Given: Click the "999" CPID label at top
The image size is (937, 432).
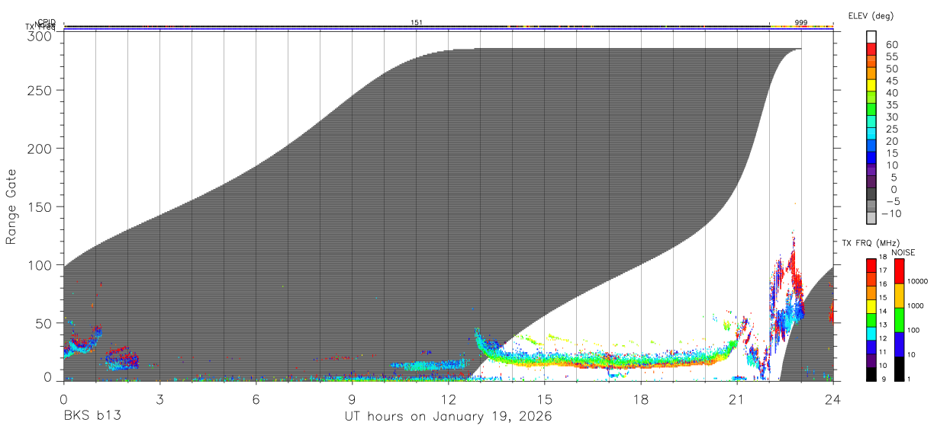Looking at the screenshot, I should (x=801, y=22).
